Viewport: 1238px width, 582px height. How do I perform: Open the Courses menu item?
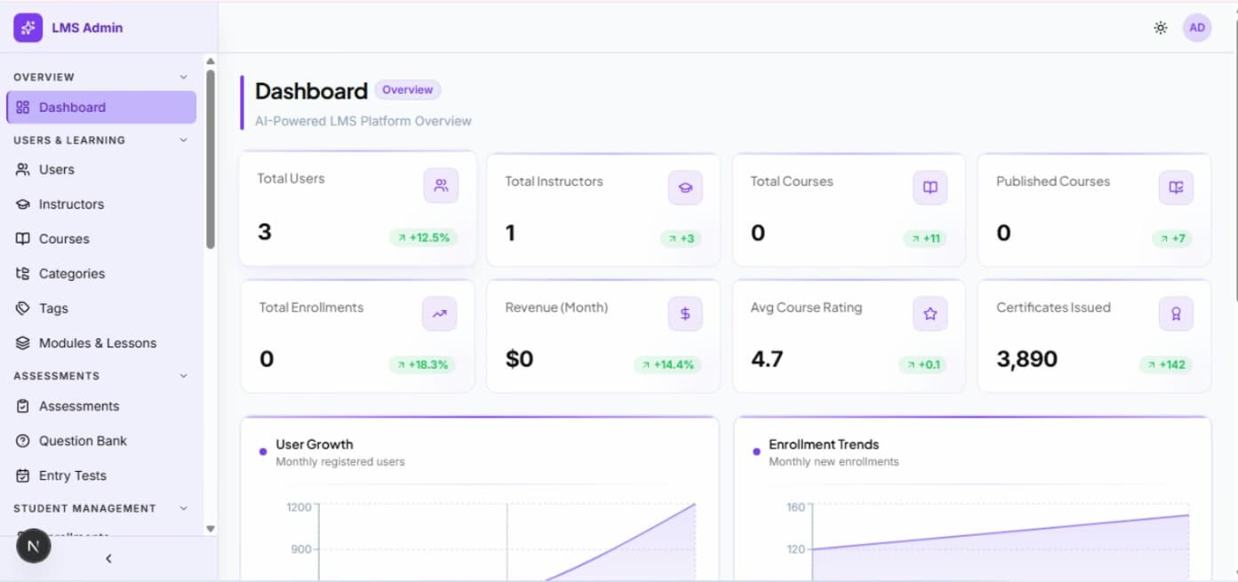point(101,239)
